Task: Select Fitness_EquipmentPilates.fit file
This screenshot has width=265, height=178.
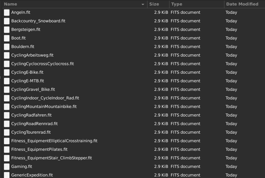Action: point(39,150)
